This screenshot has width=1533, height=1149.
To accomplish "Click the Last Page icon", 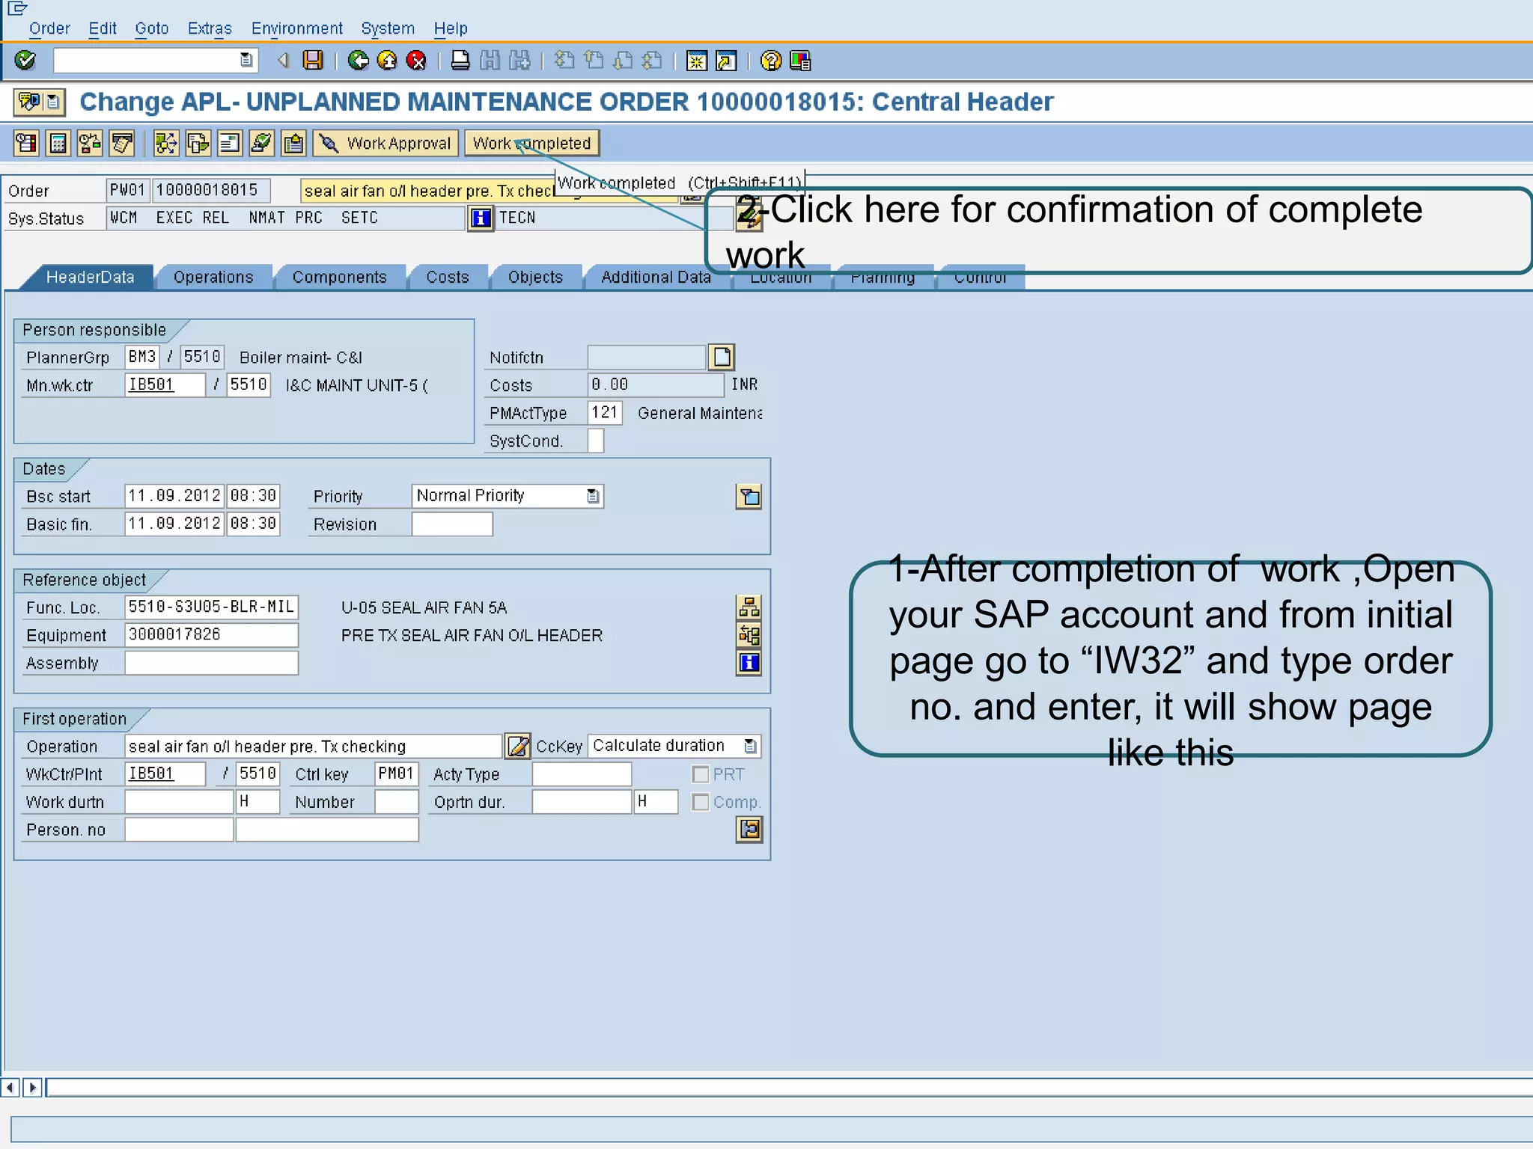I will pyautogui.click(x=653, y=60).
